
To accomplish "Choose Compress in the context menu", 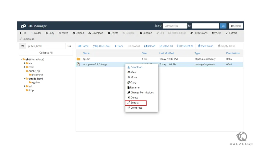I will pyautogui.click(x=135, y=108).
